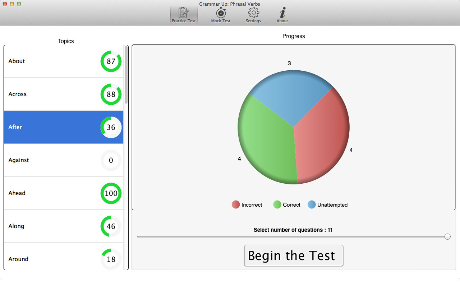Click the 46 progress ring for Along
Image resolution: width=460 pixels, height=287 pixels.
111,226
